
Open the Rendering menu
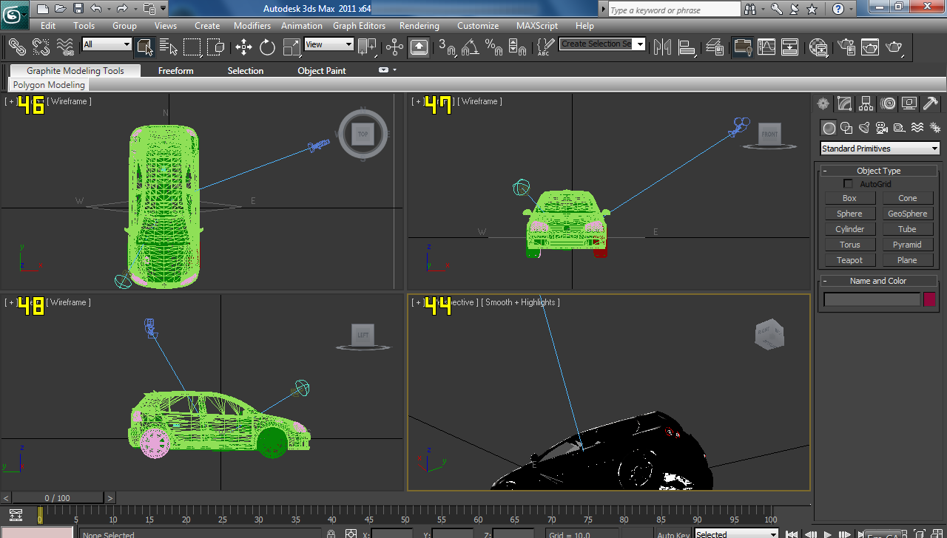point(419,25)
